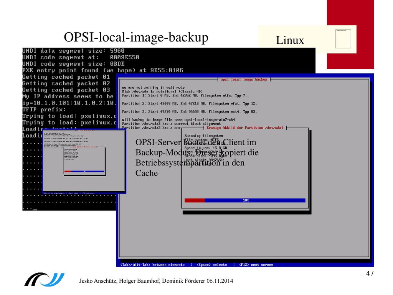Click the authors and date footer text
Viewport: 393px width, 295px height.
156,281
